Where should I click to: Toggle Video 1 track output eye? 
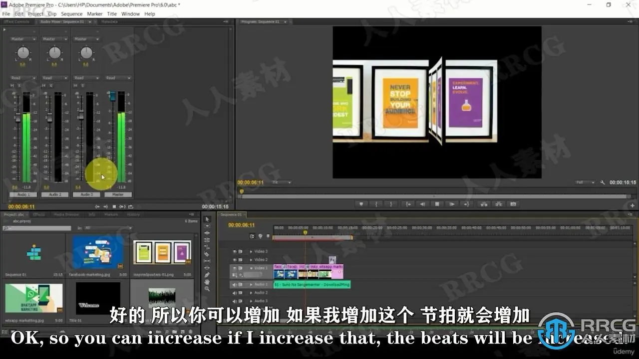pos(235,268)
